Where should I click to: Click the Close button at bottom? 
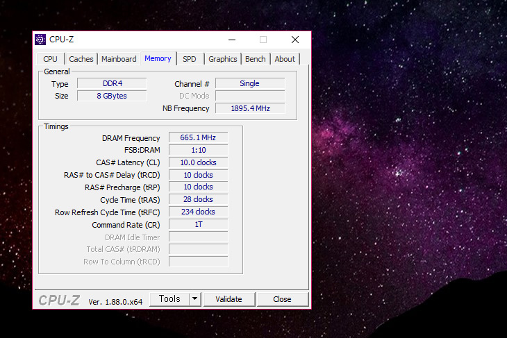pyautogui.click(x=282, y=299)
